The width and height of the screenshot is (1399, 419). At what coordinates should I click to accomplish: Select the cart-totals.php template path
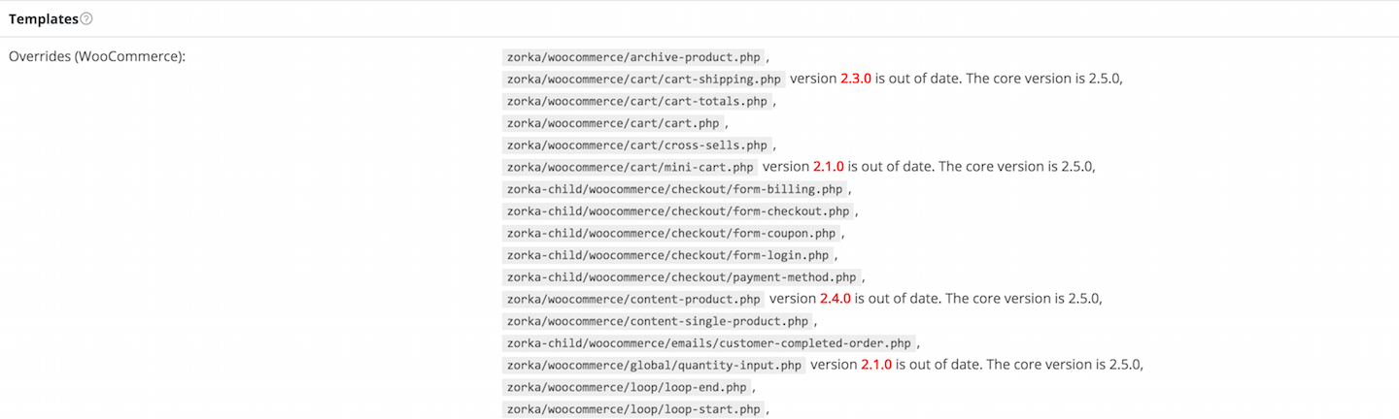pyautogui.click(x=637, y=101)
